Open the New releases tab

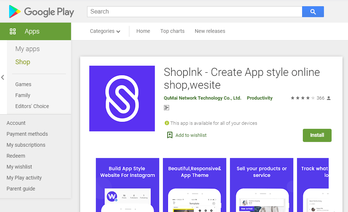coord(210,31)
